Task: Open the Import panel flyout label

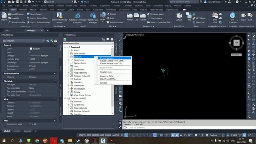Action: (26, 26)
